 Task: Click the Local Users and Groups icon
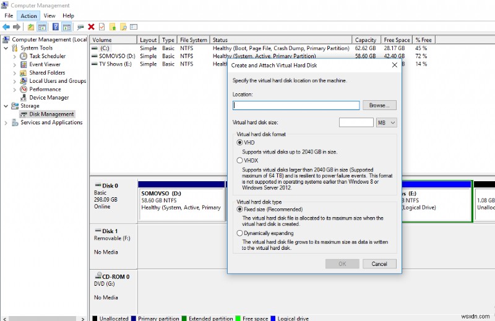pos(24,81)
